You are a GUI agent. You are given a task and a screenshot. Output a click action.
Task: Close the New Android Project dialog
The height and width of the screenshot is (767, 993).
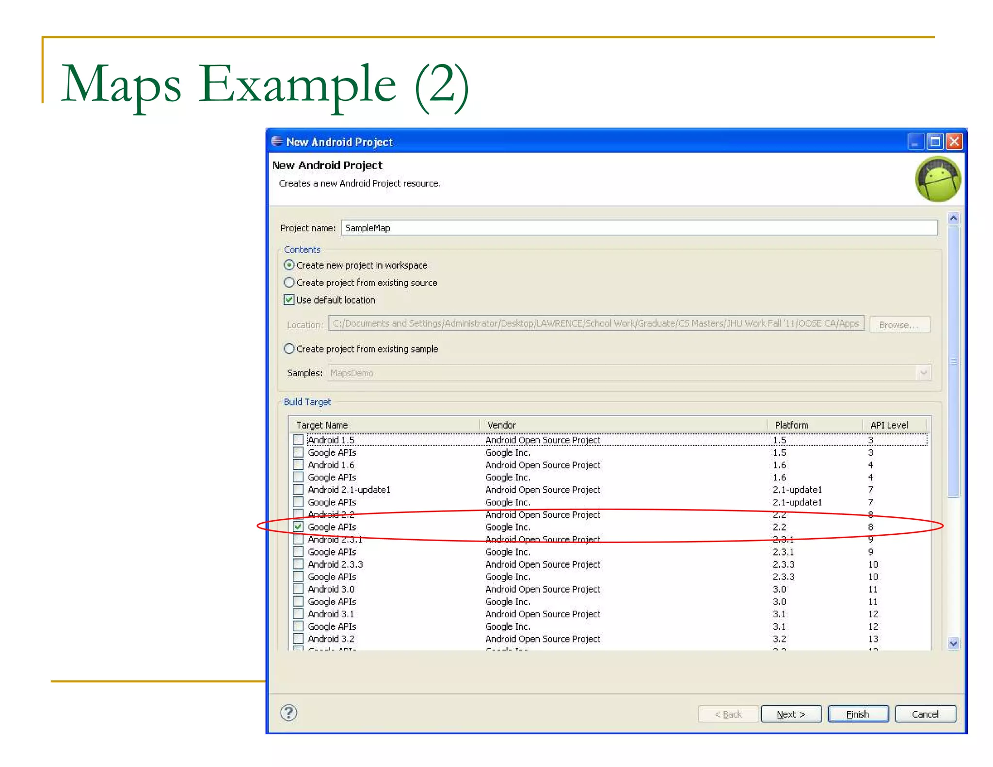click(x=954, y=142)
